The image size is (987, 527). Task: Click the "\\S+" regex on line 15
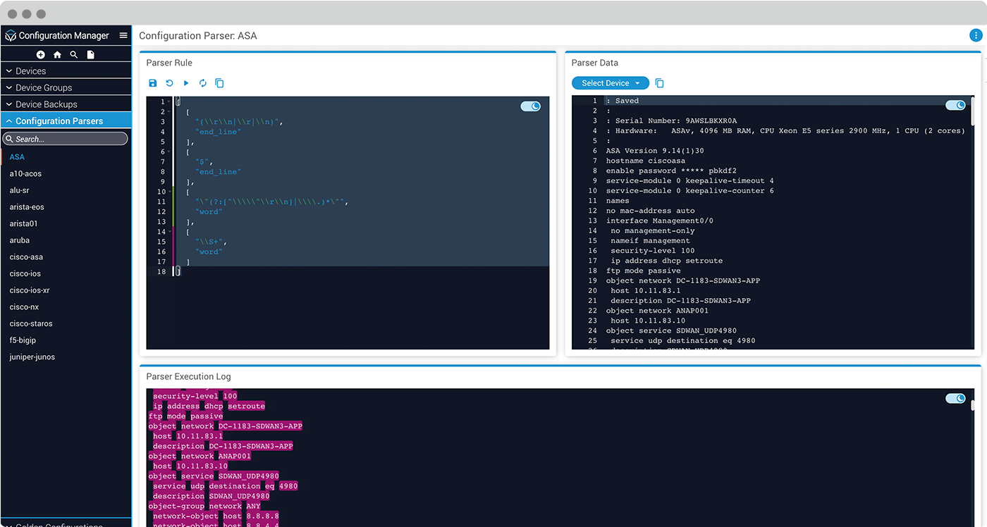click(x=211, y=242)
